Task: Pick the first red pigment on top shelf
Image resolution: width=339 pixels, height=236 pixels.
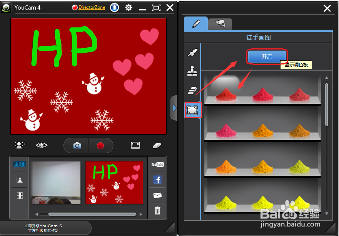Action: (226, 95)
